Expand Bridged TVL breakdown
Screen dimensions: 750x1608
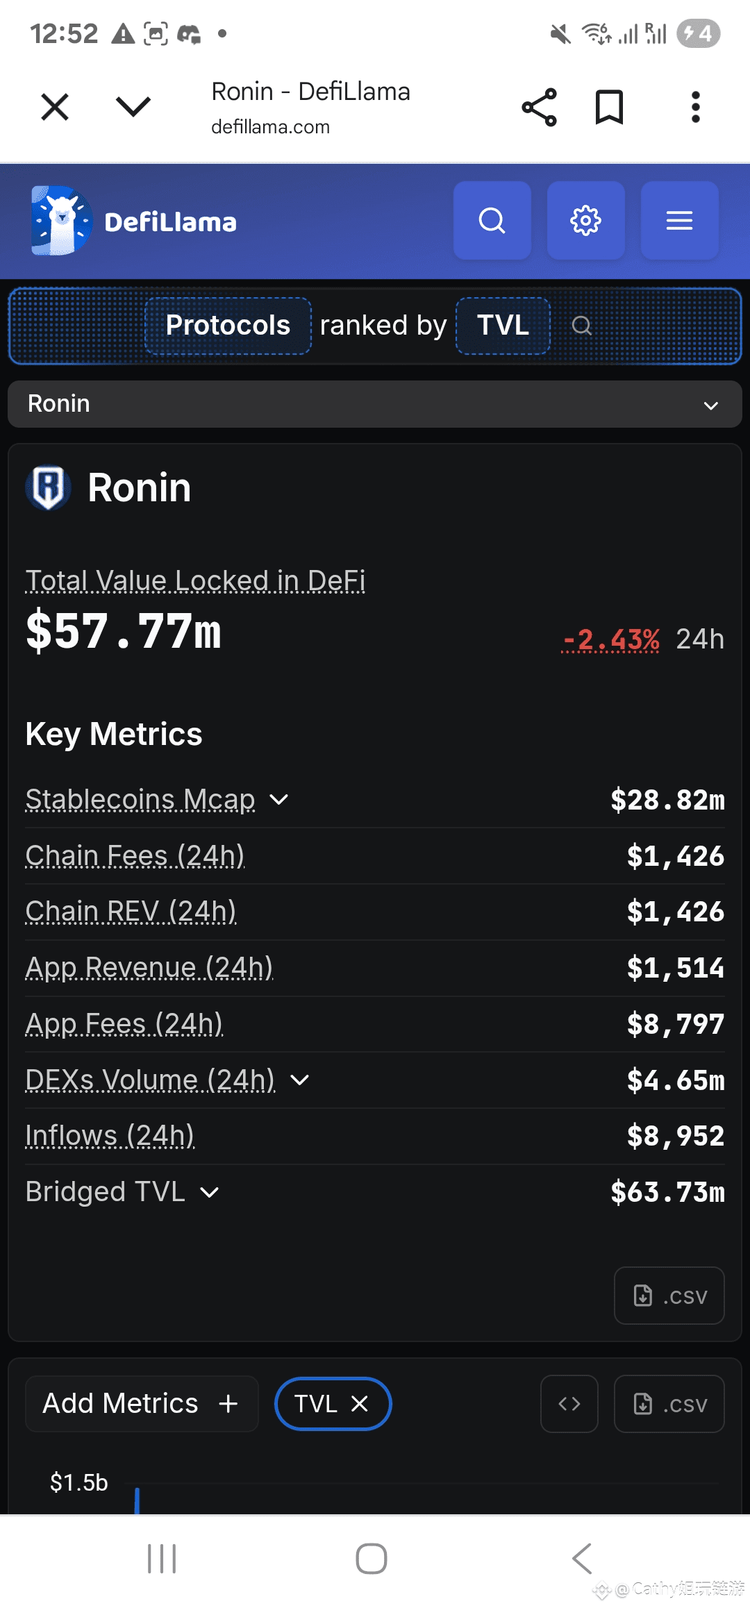(x=209, y=1193)
